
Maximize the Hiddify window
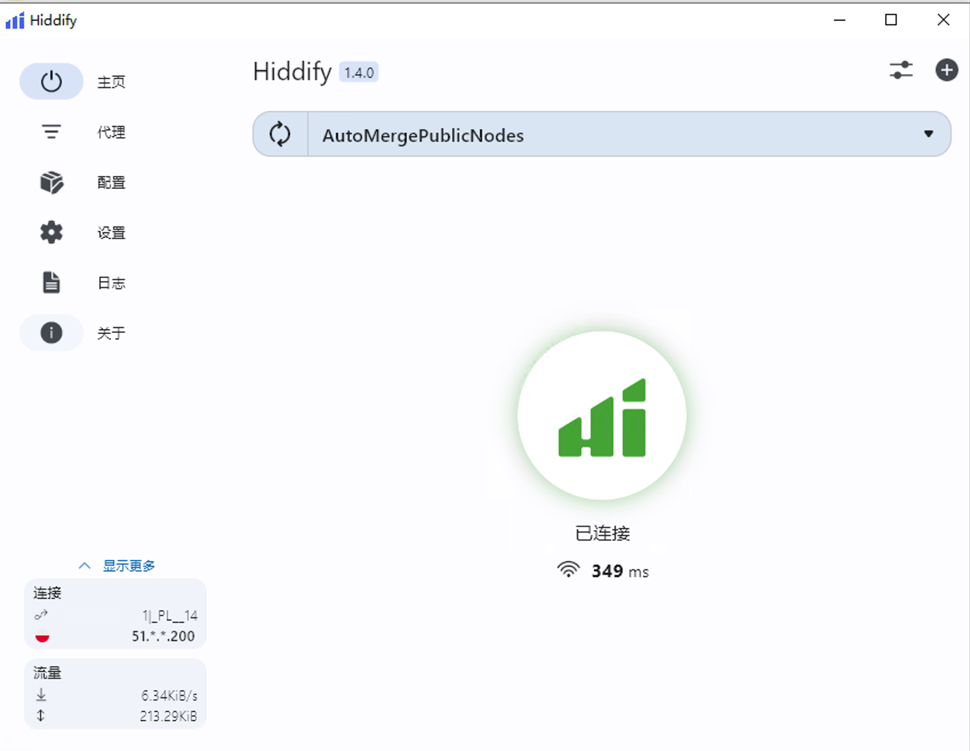tap(891, 20)
